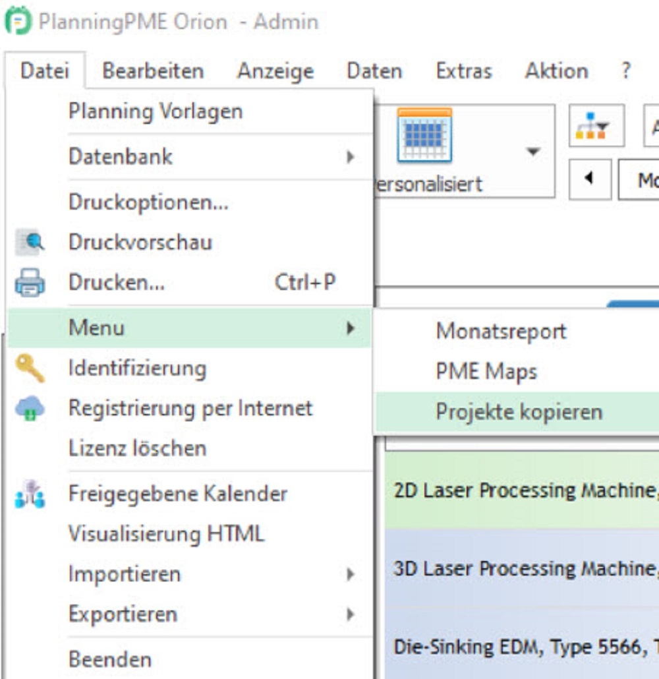Open the Extras menu
Image resolution: width=659 pixels, height=679 pixels.
click(x=464, y=71)
